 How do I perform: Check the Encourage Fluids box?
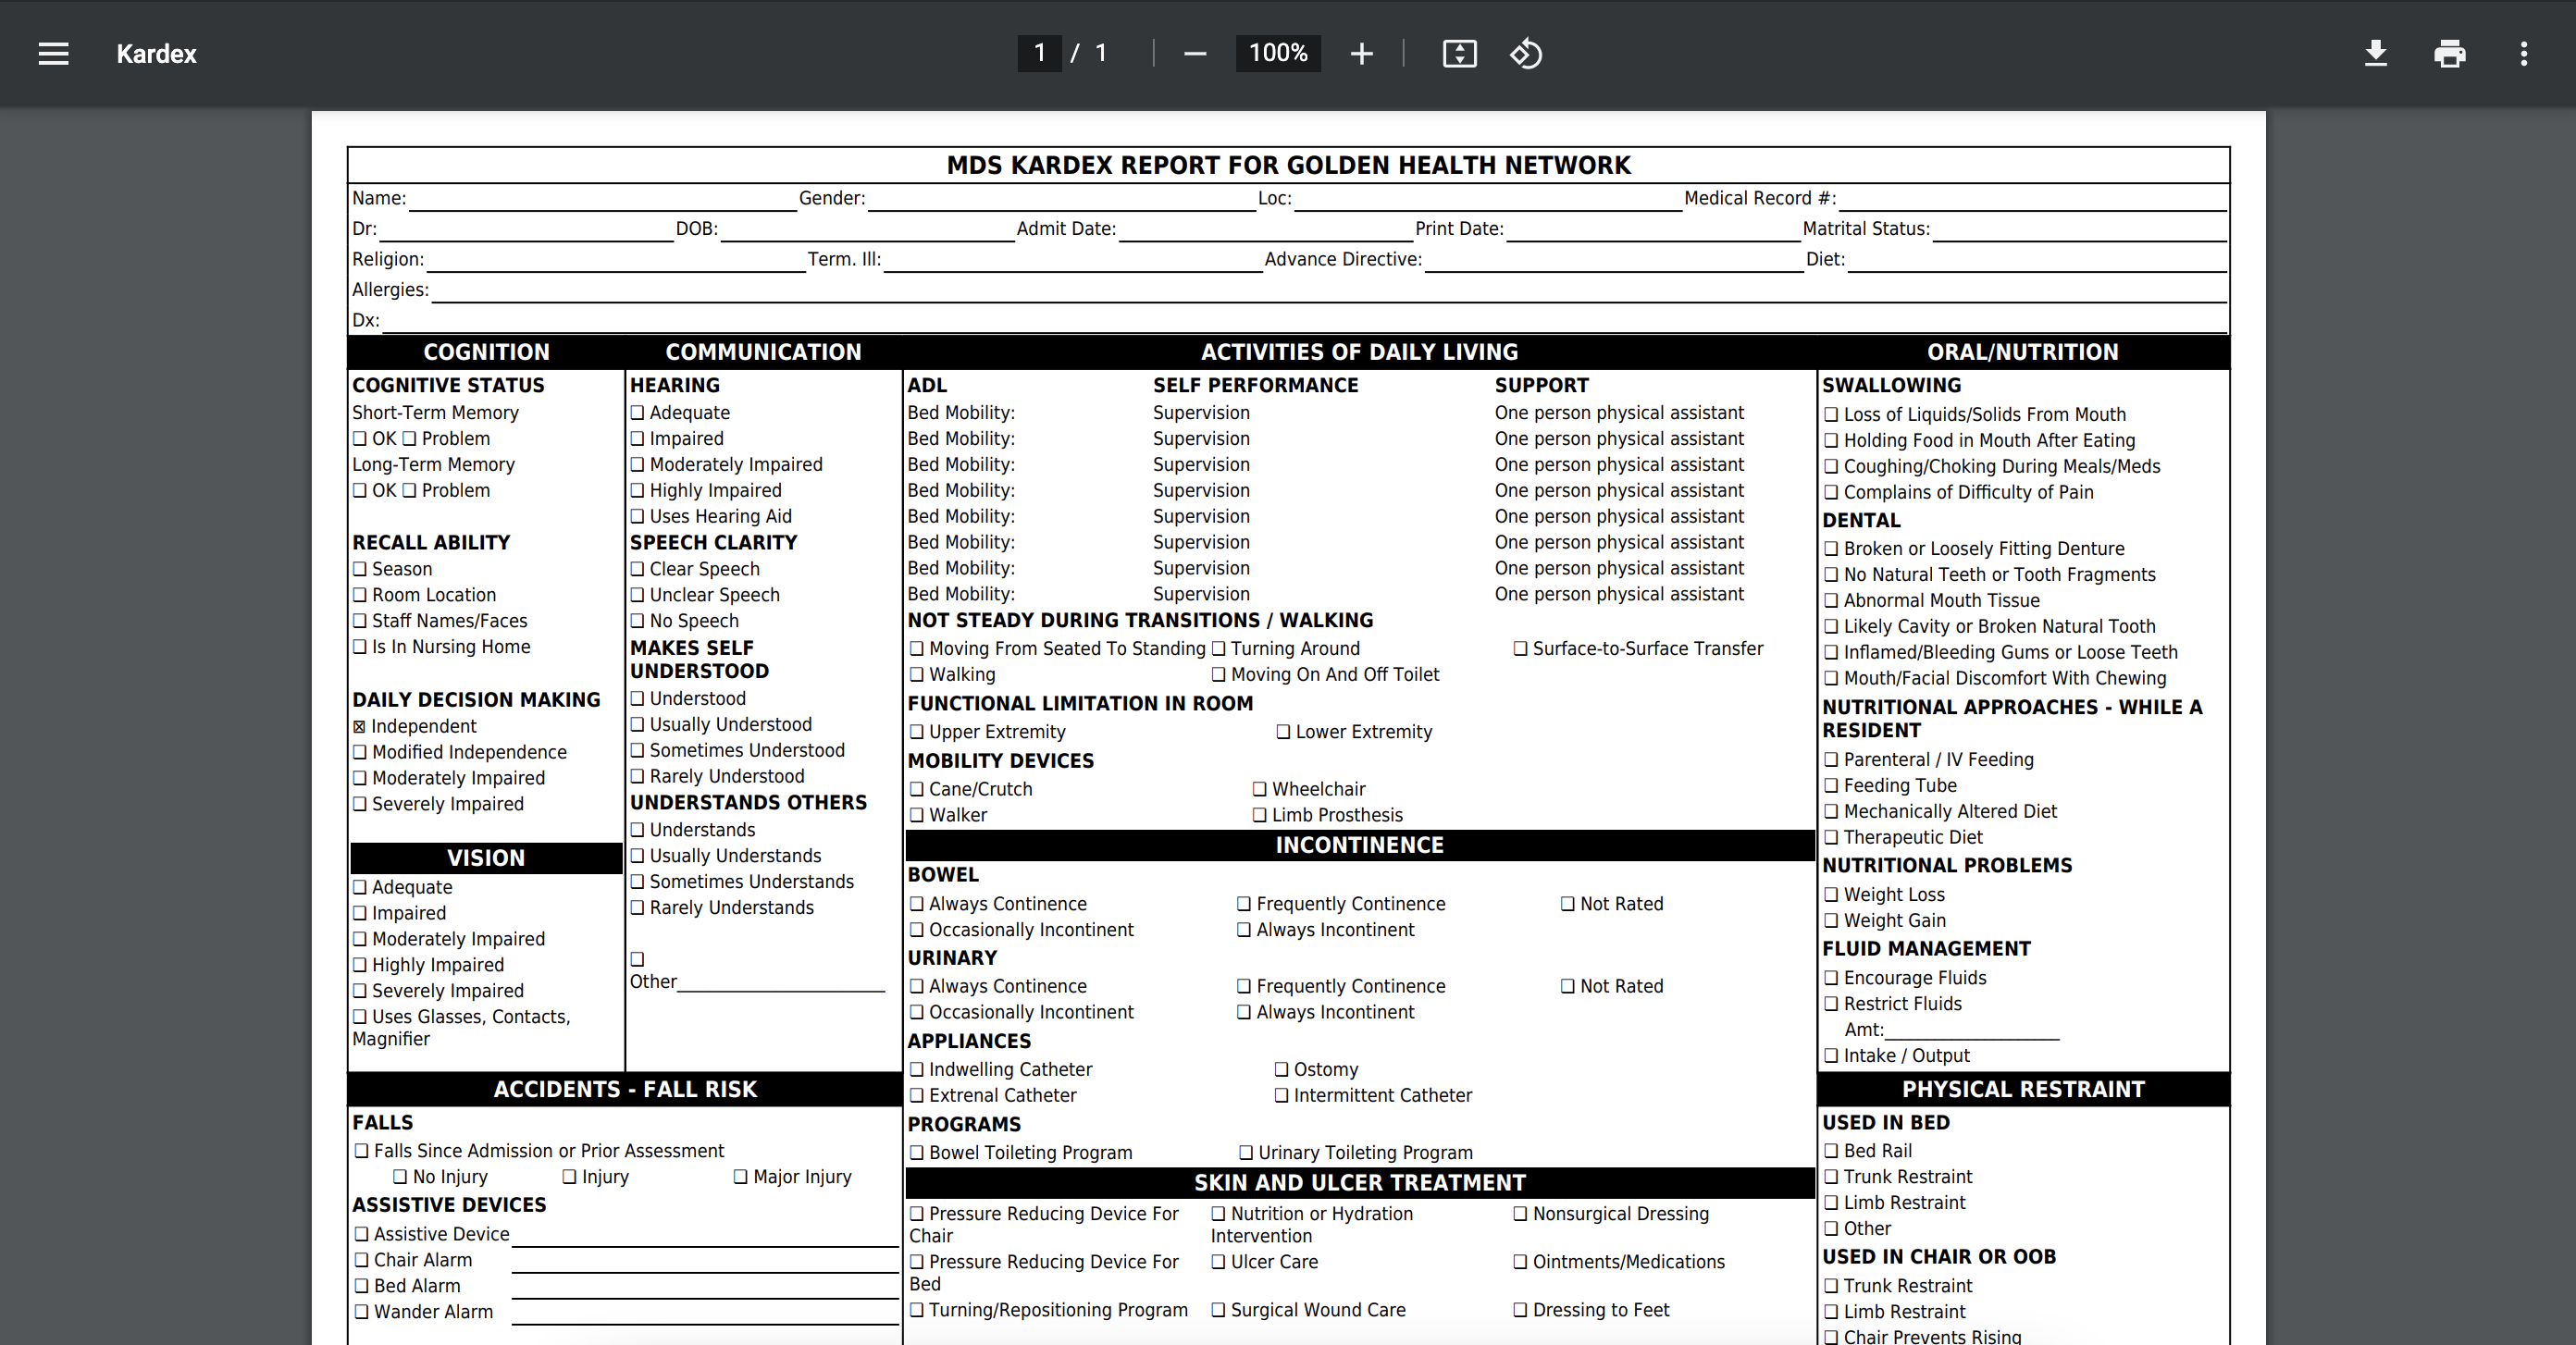(x=1831, y=978)
